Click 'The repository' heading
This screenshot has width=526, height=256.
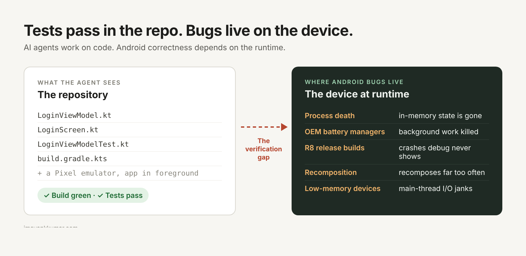point(73,95)
